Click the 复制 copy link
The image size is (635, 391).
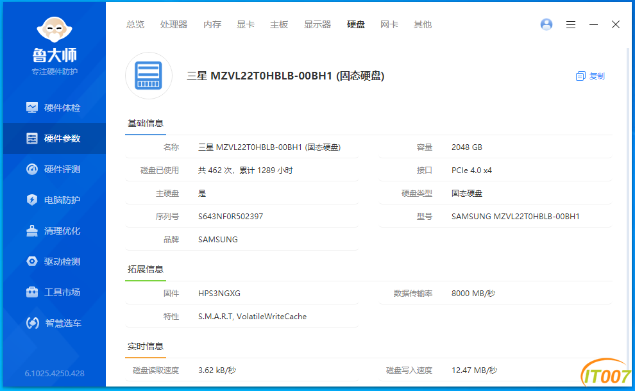pyautogui.click(x=597, y=76)
